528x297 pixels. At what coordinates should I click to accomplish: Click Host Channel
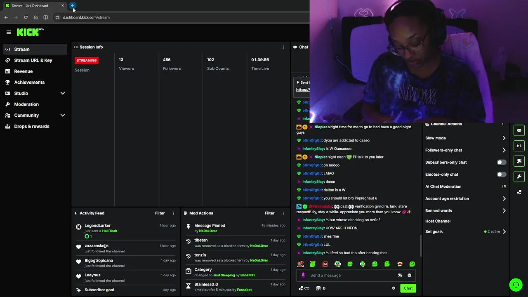coord(438,221)
